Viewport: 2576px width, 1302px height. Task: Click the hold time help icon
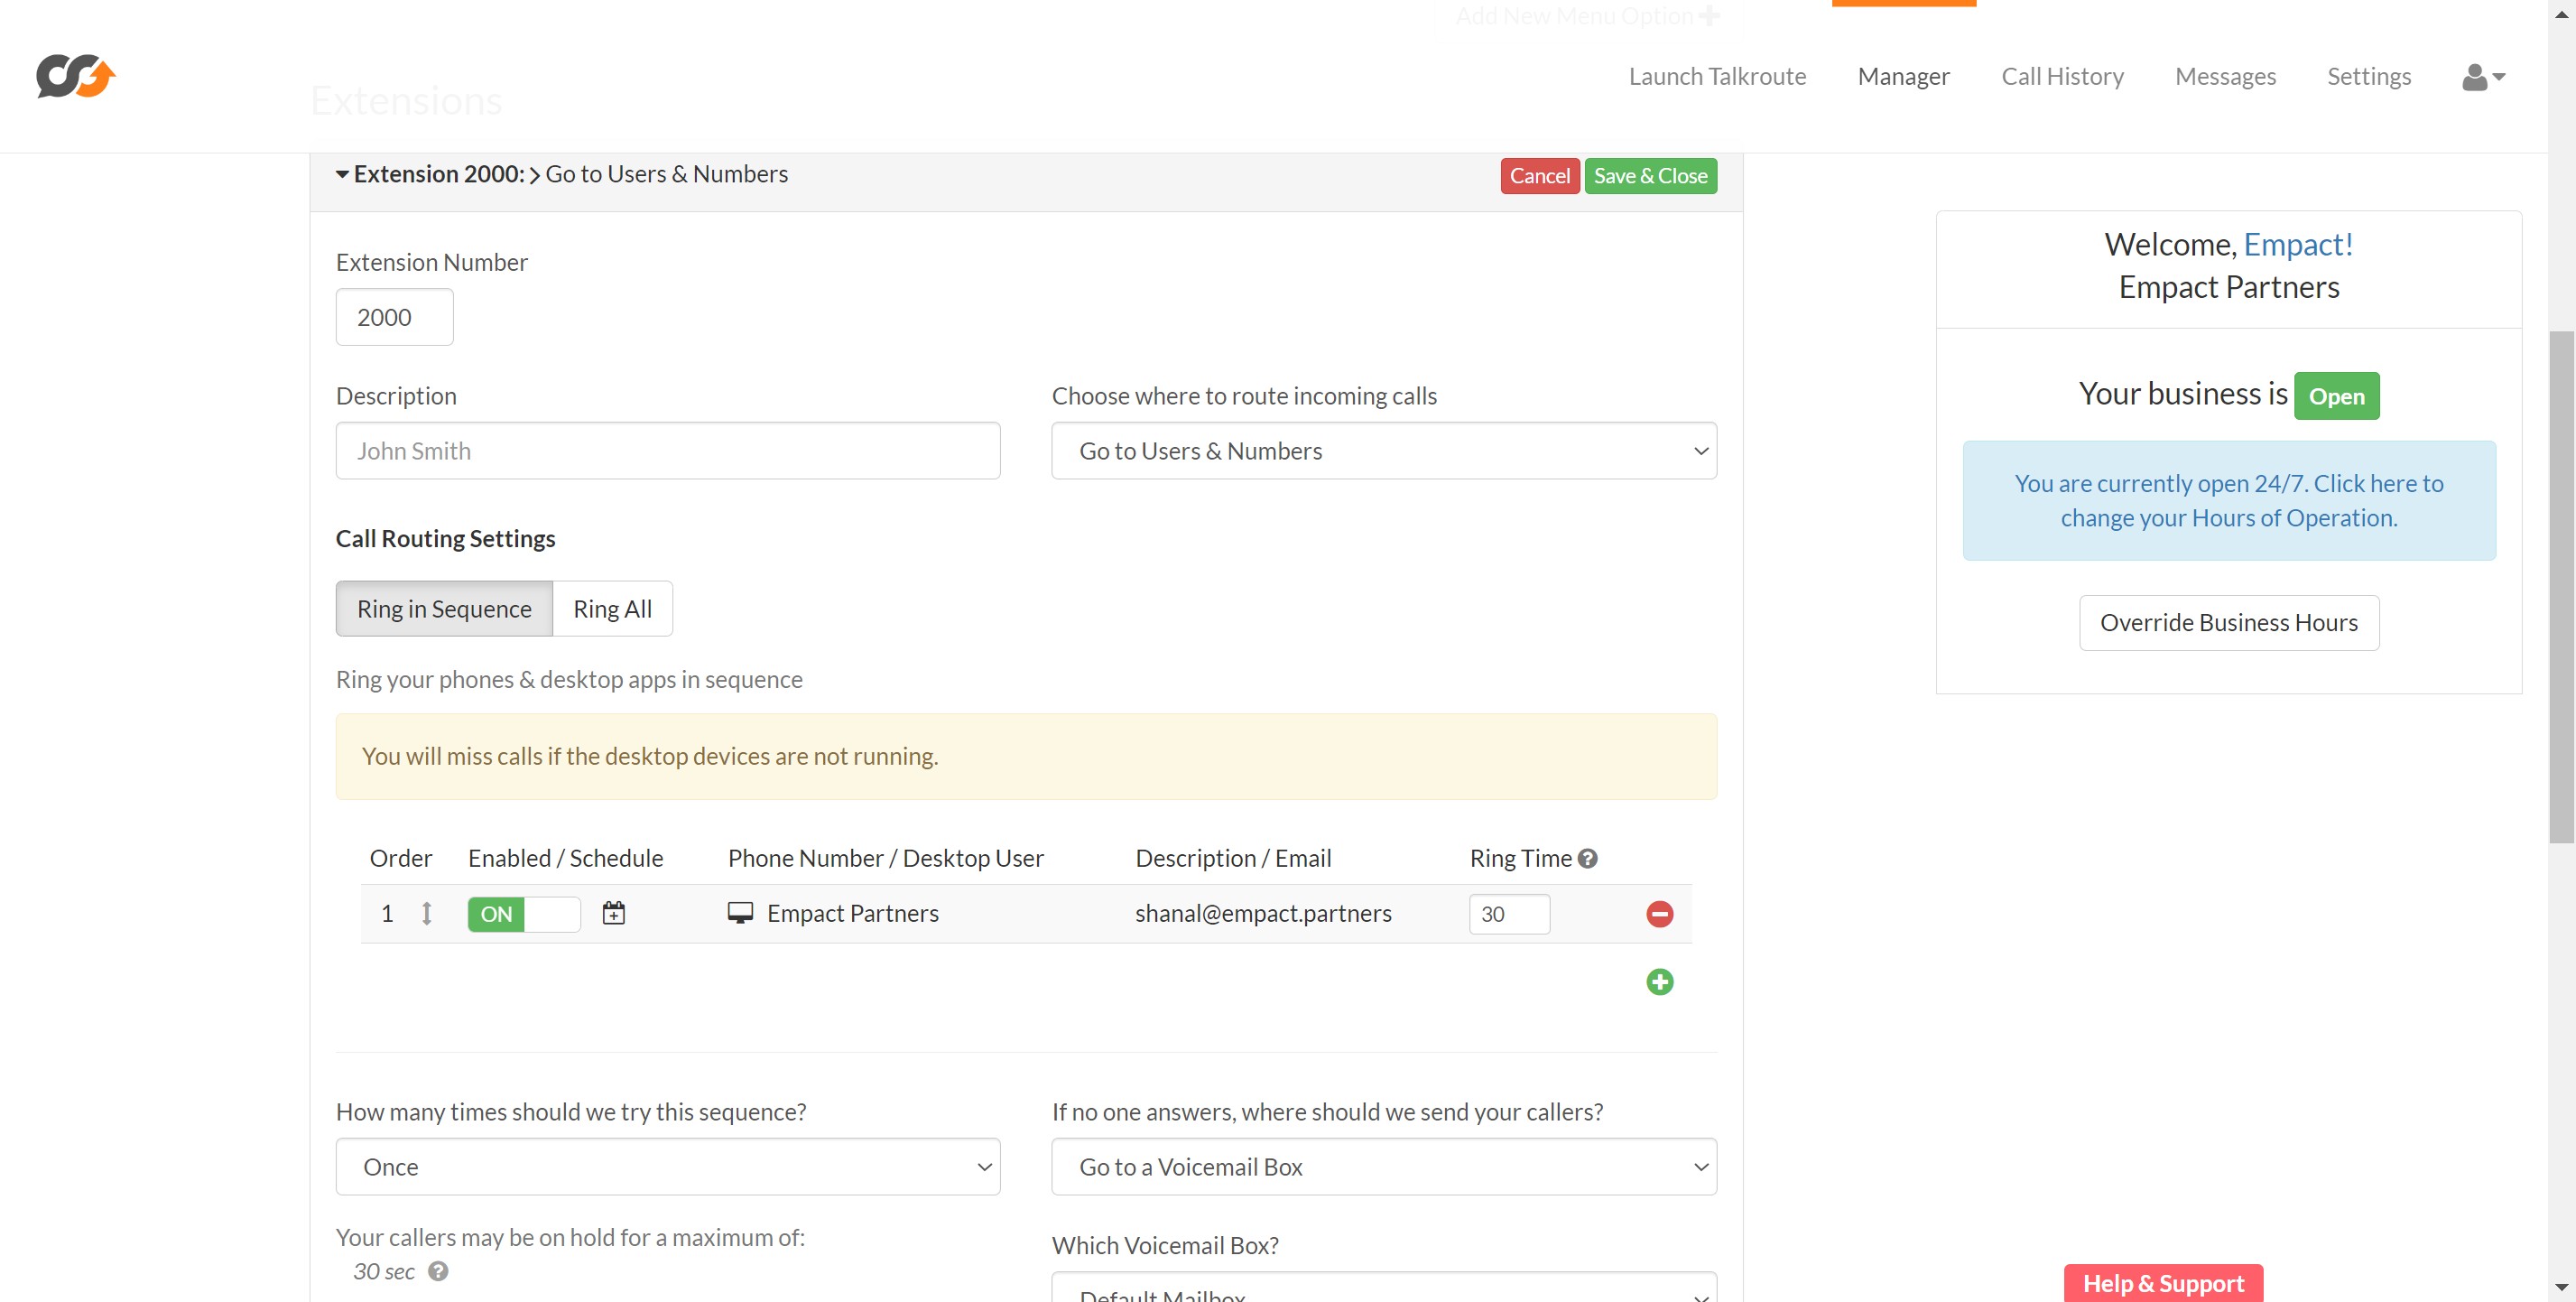pos(438,1270)
